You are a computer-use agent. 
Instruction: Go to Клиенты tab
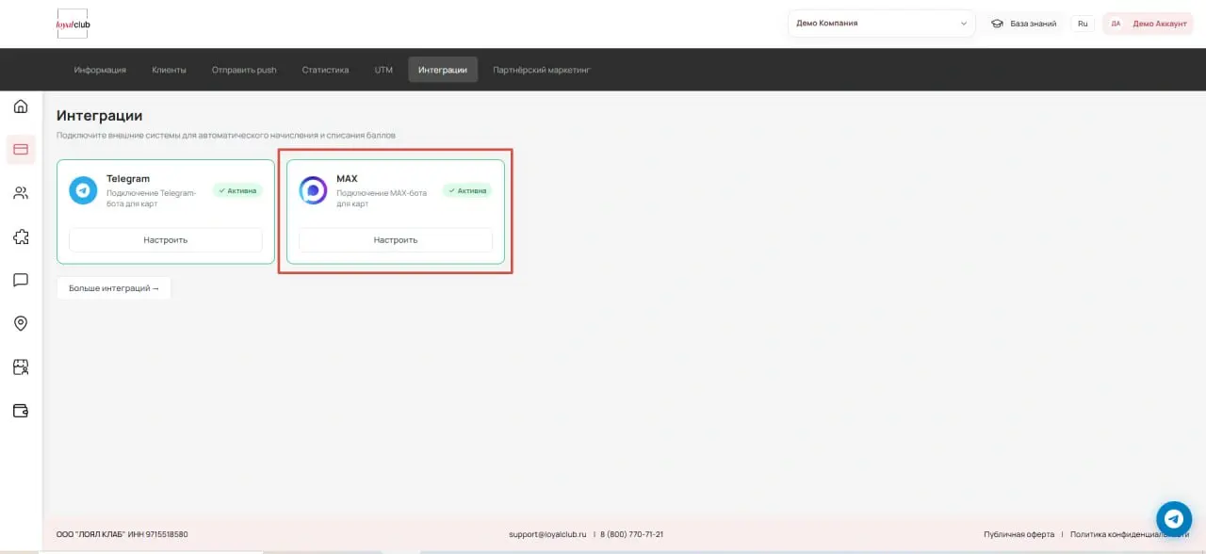[169, 70]
